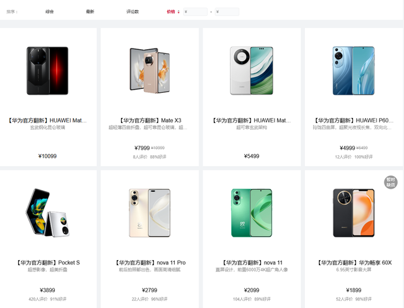Sort products by 最新
The height and width of the screenshot is (308, 404).
pos(90,11)
